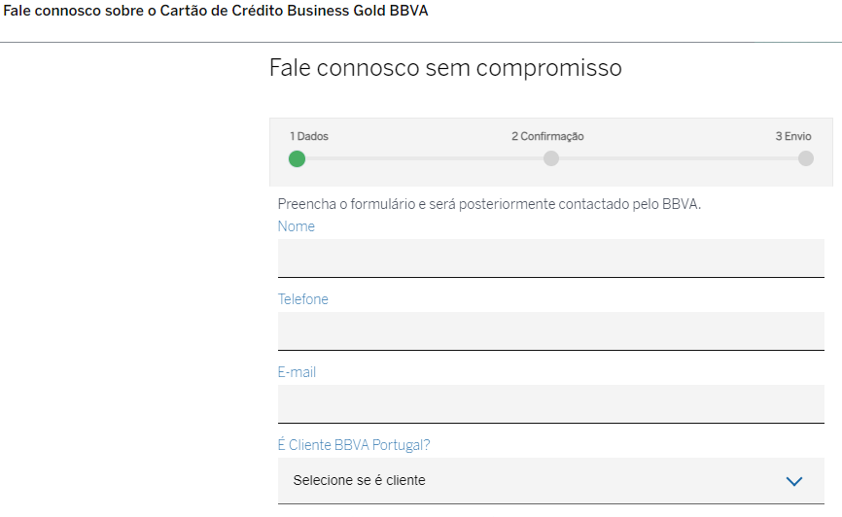
Task: Click the Cartão de Crédito Business Gold title
Action: click(x=216, y=11)
